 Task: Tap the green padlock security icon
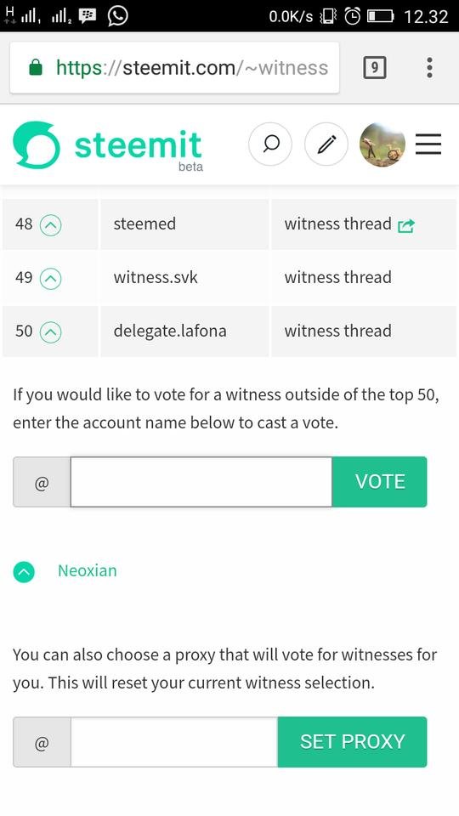36,67
